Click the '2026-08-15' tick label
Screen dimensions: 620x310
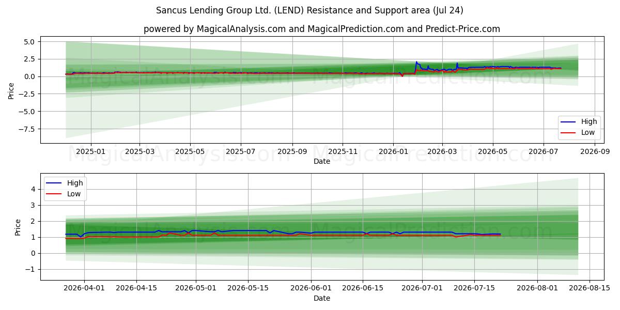(590, 288)
